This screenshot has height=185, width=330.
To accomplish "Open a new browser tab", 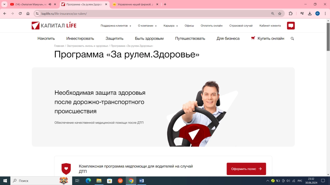I will pos(165,4).
